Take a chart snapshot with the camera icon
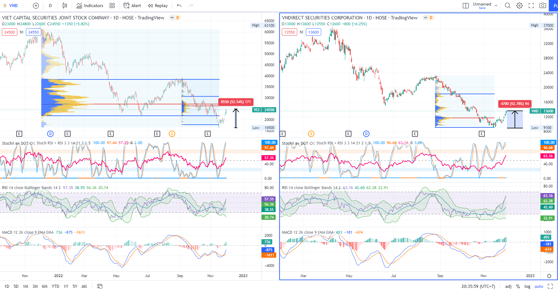 pyautogui.click(x=543, y=6)
